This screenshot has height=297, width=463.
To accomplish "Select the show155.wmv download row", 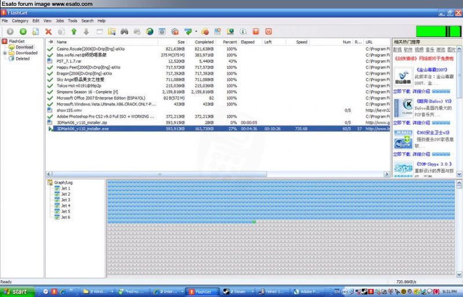I will [219, 110].
